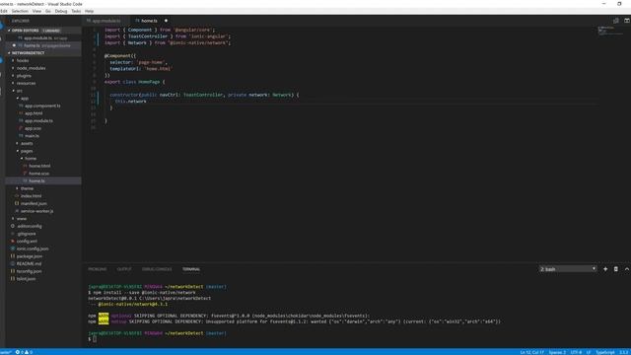The height and width of the screenshot is (355, 631).
Task: Click the unsaved dot on home.ts tab
Action: pyautogui.click(x=166, y=21)
